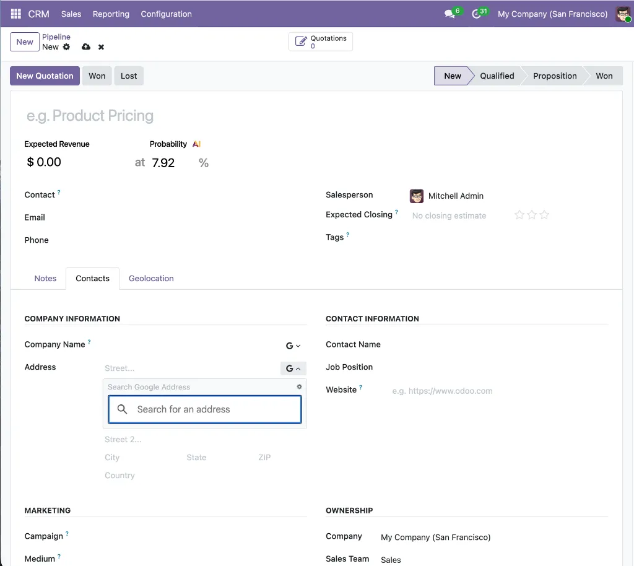
Task: Go back to Pipeline breadcrumb
Action: pyautogui.click(x=56, y=37)
